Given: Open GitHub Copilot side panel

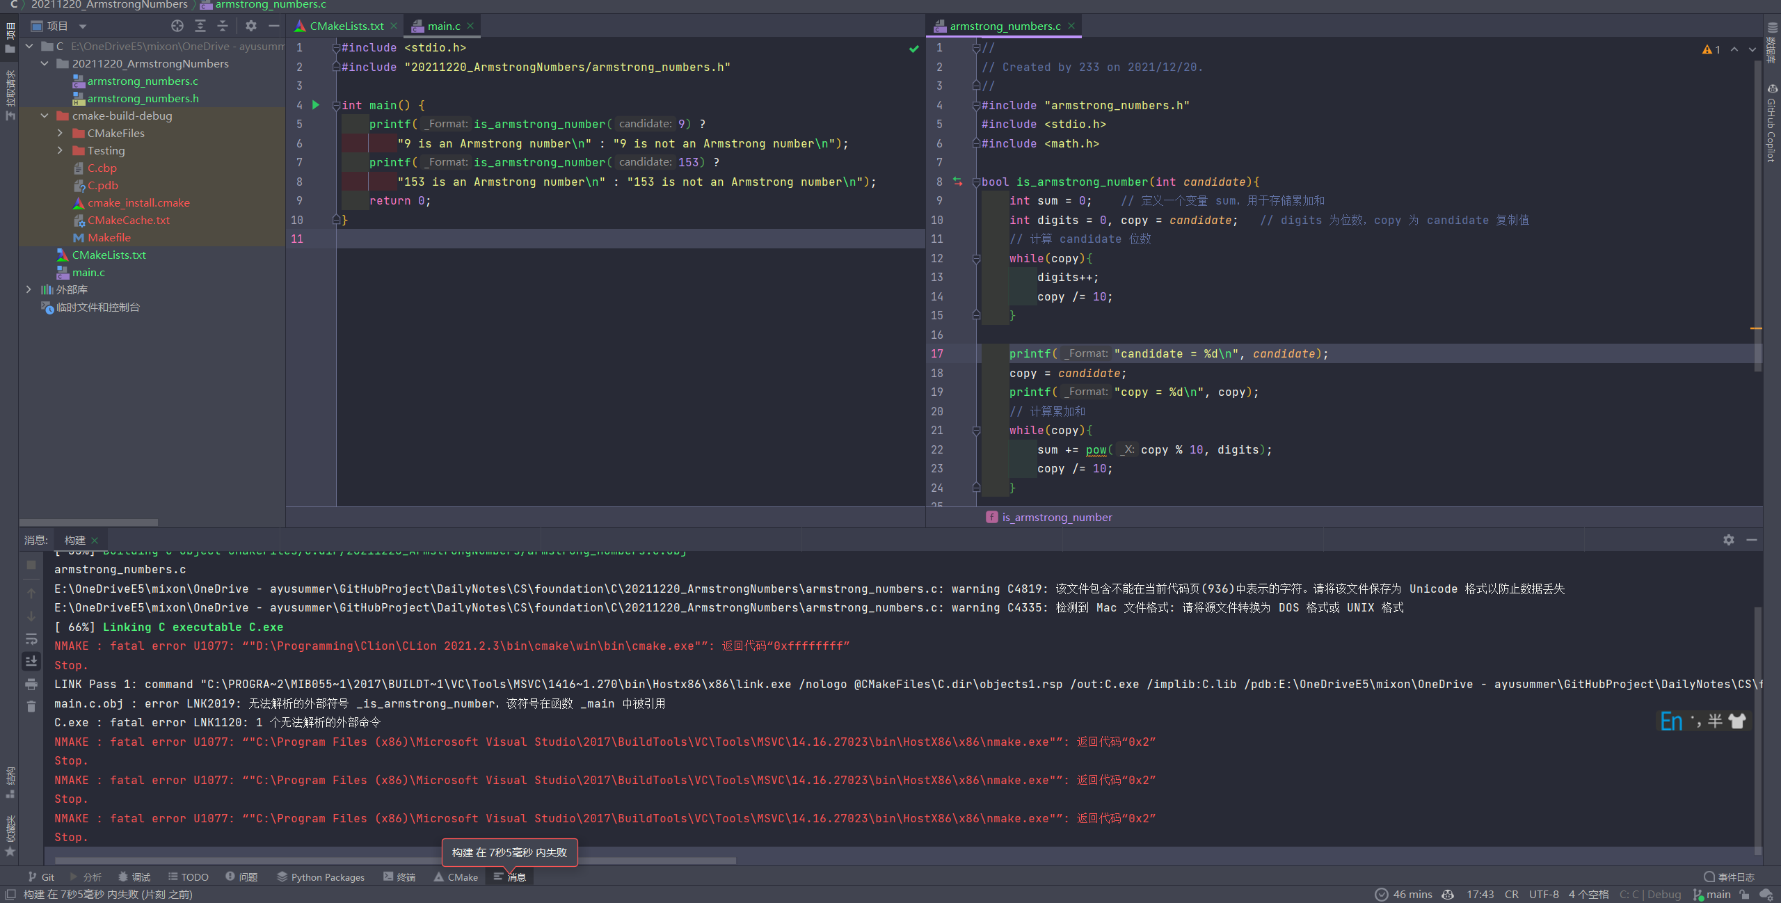Looking at the screenshot, I should click(x=1771, y=123).
